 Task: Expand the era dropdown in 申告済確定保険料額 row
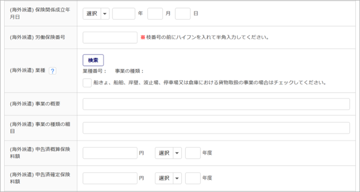click(x=168, y=178)
